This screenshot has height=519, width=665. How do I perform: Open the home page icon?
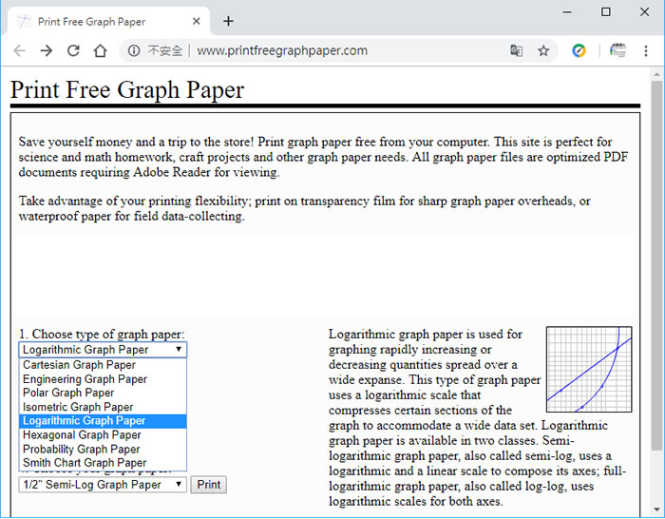(100, 51)
